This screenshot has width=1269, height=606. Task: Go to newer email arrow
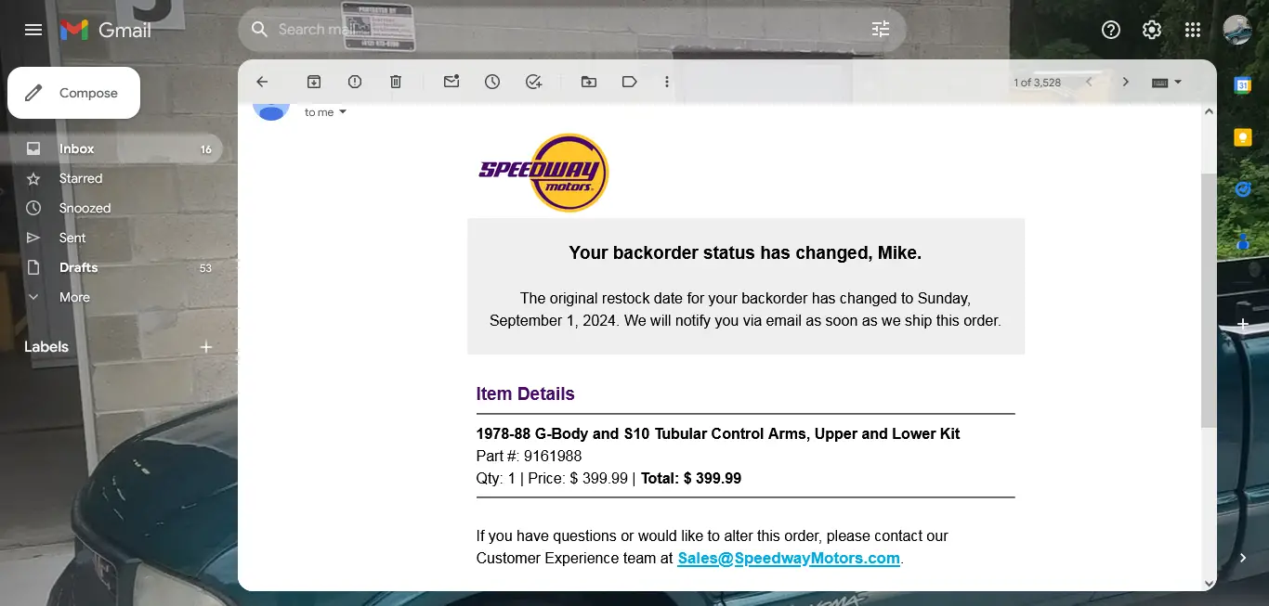pos(1089,82)
